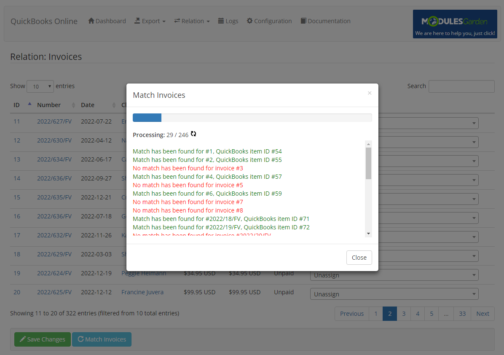
Task: Open relation dropdown for invoice 2022/632/FV
Action: pos(428,237)
